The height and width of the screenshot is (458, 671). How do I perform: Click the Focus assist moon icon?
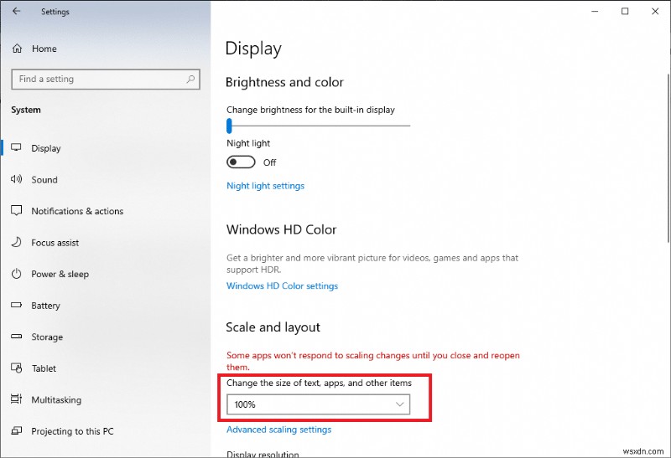(x=16, y=243)
